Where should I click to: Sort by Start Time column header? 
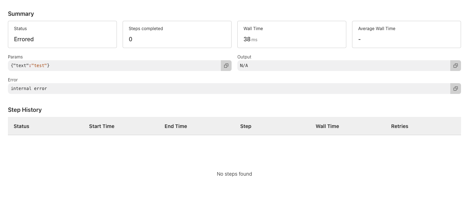click(x=102, y=126)
